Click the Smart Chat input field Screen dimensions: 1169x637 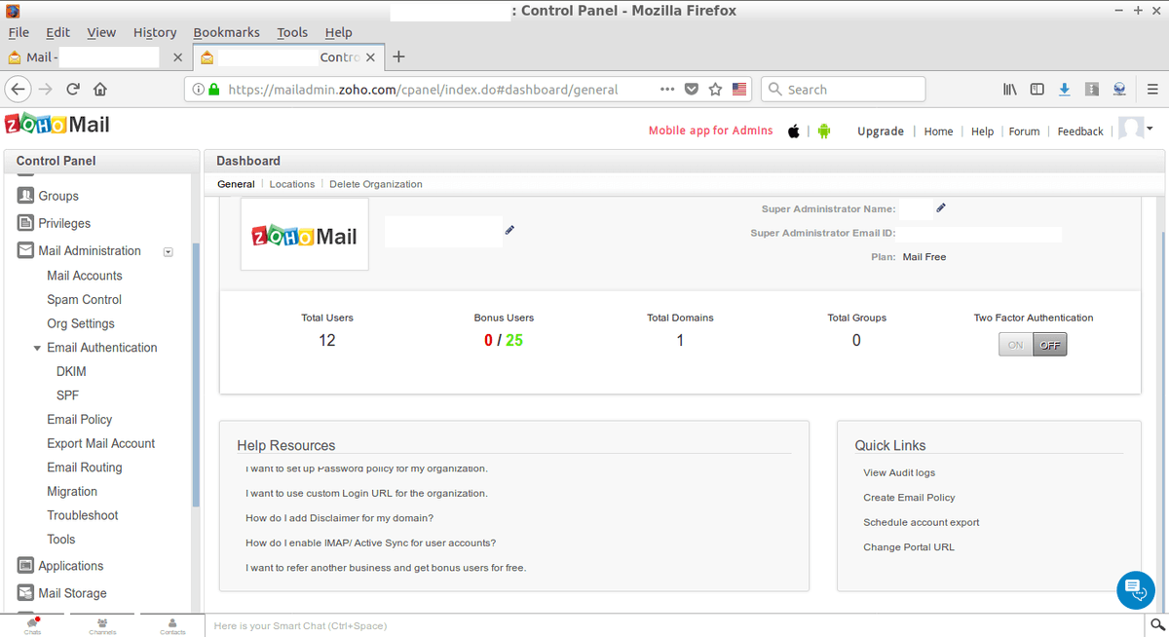tap(676, 625)
